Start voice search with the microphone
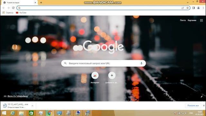206x116 pixels. point(141,63)
